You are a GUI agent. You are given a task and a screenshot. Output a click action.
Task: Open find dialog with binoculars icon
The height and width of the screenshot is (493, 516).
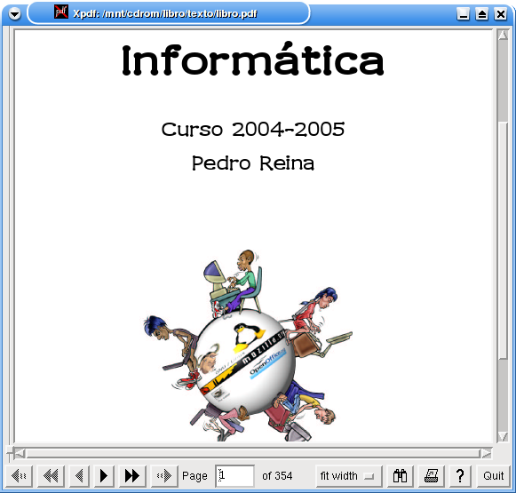[x=400, y=475]
